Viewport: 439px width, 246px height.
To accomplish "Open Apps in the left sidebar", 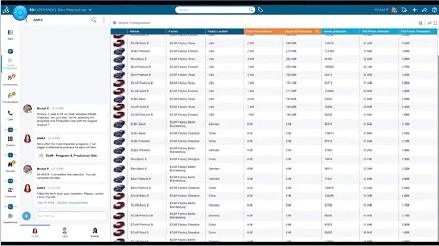I will 10,34.
